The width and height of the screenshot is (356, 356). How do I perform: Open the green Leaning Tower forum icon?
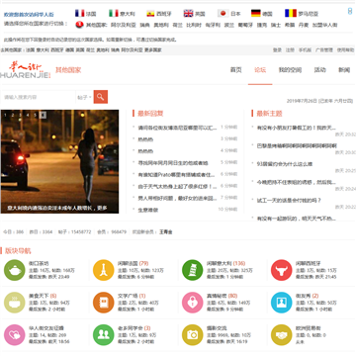point(193,270)
